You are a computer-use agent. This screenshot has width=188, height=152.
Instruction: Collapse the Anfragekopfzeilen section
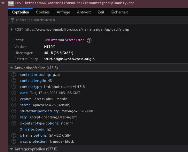click(12, 149)
